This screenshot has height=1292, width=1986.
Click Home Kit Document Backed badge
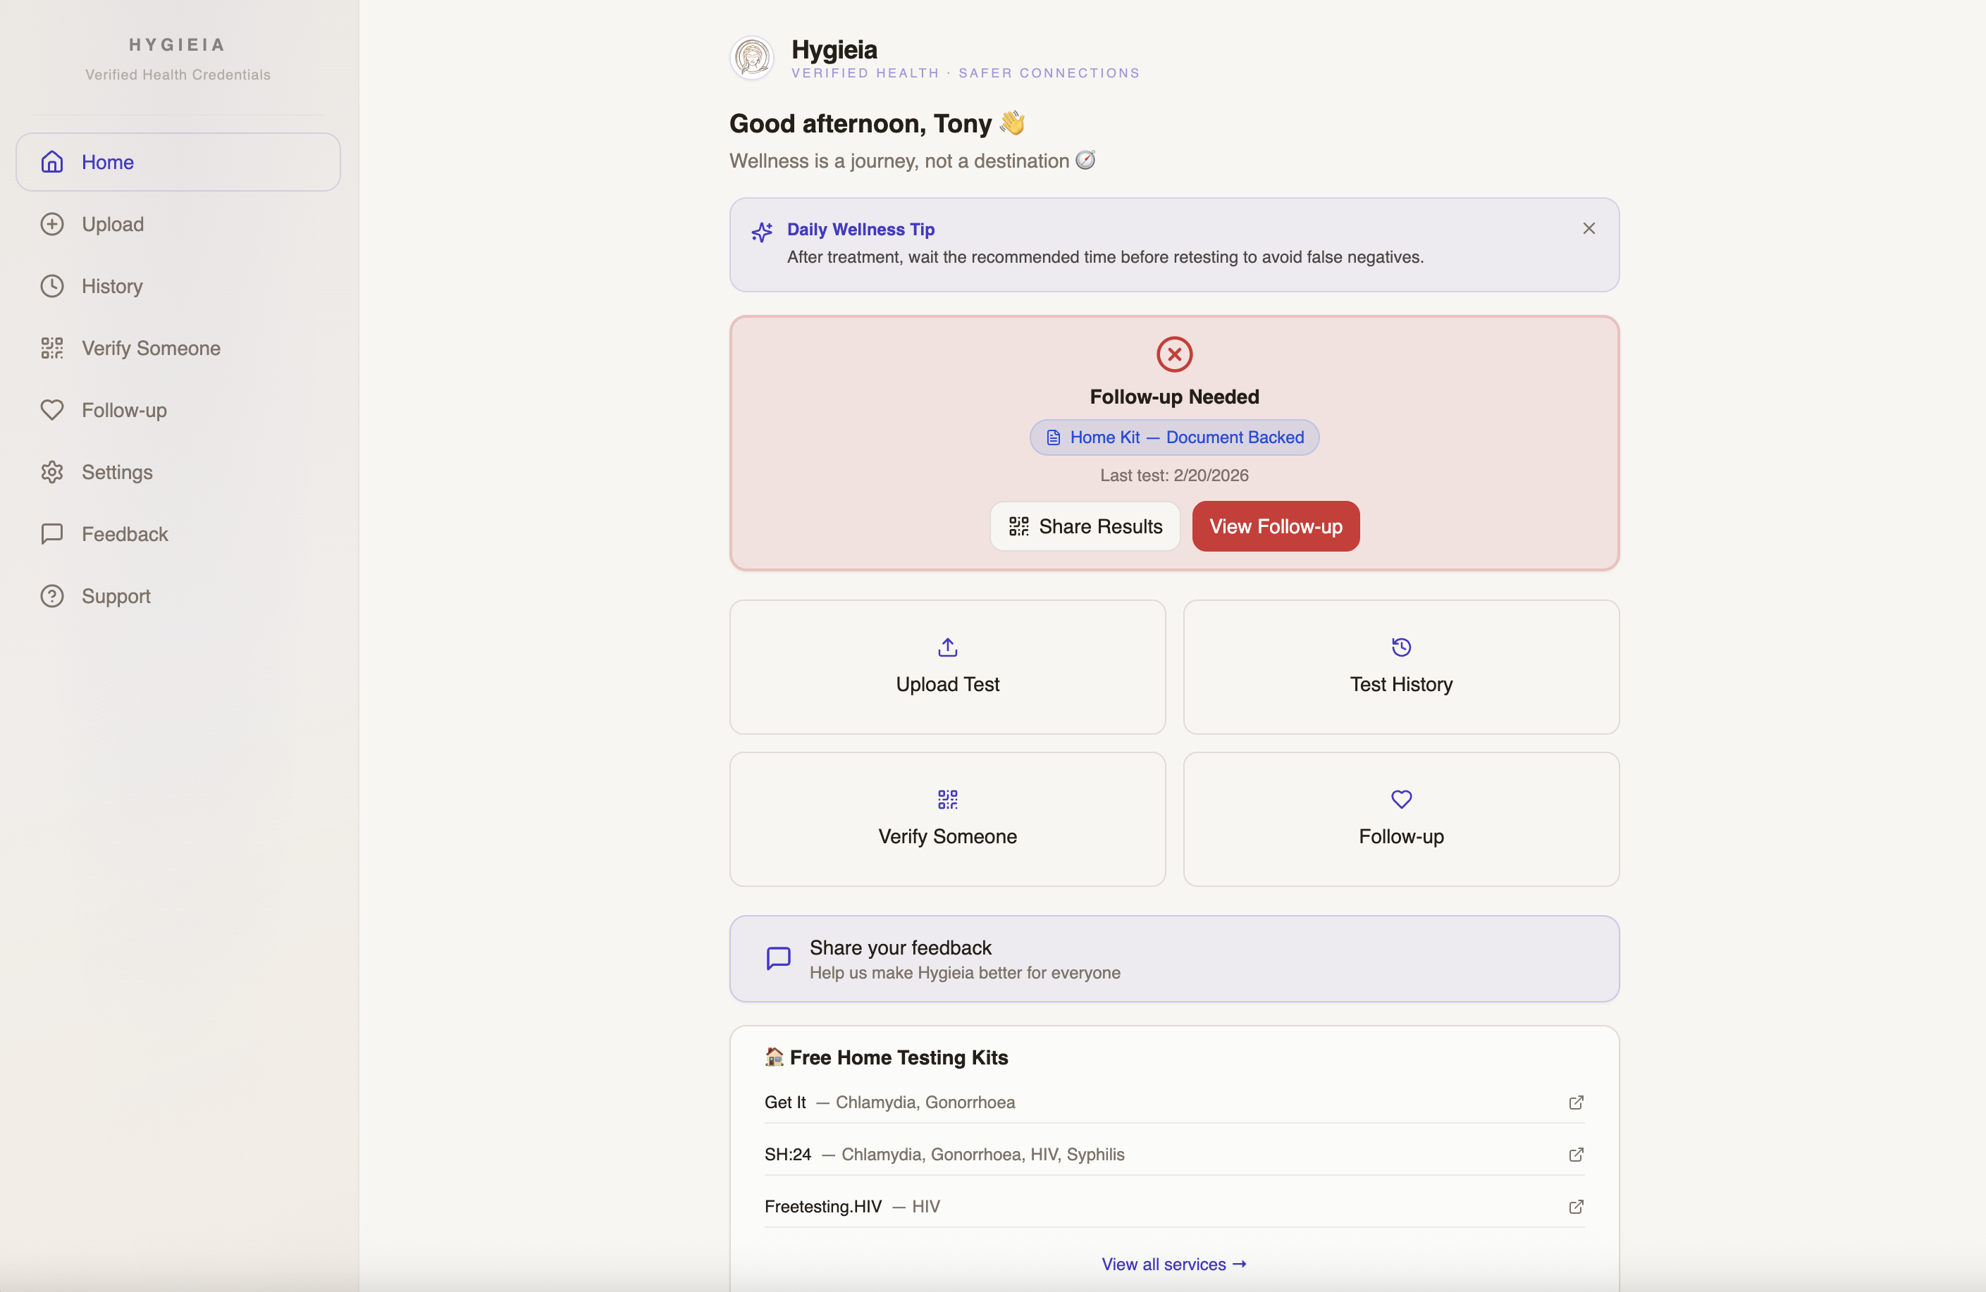coord(1173,437)
